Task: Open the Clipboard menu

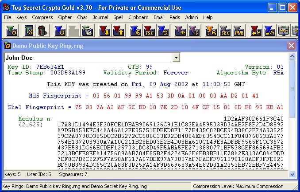Action: click(x=138, y=17)
